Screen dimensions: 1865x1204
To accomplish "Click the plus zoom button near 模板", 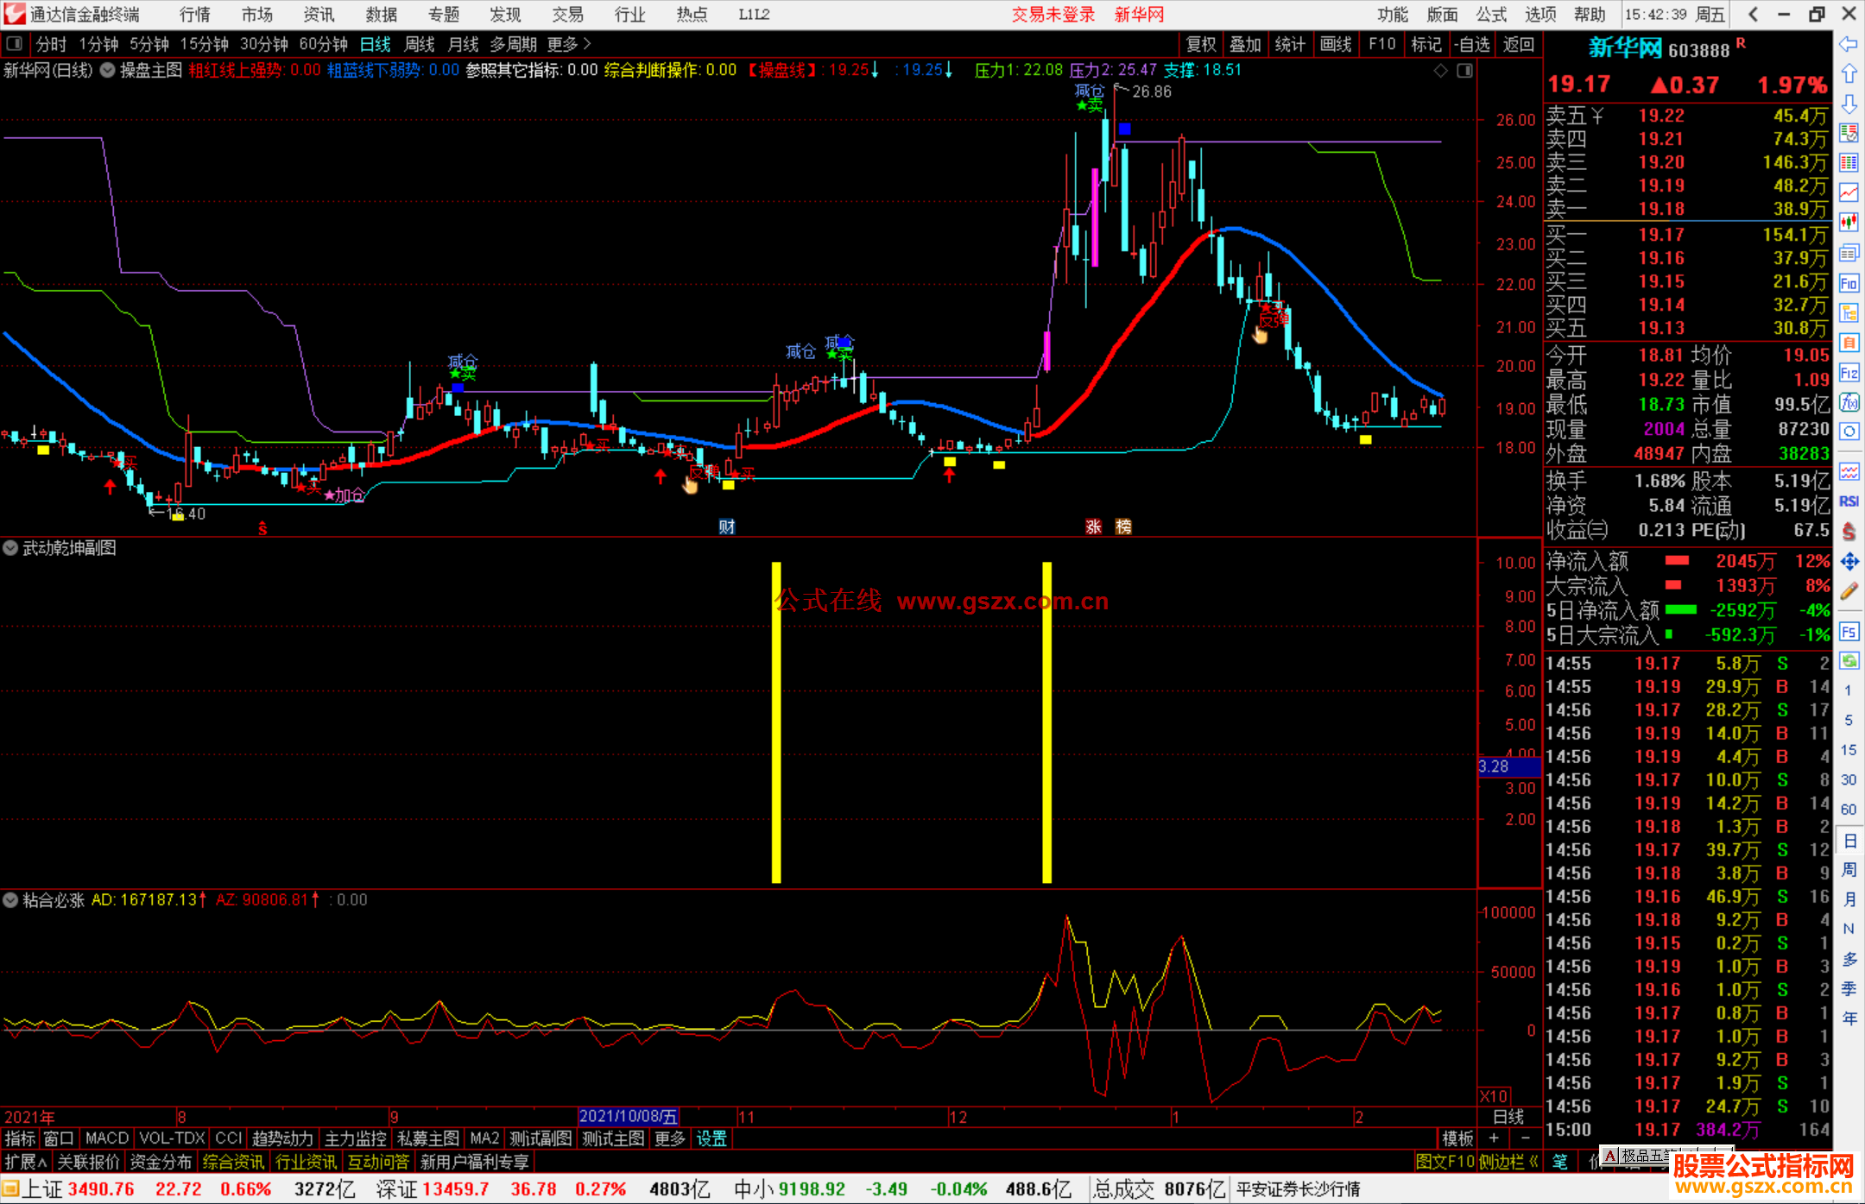I will (1494, 1138).
